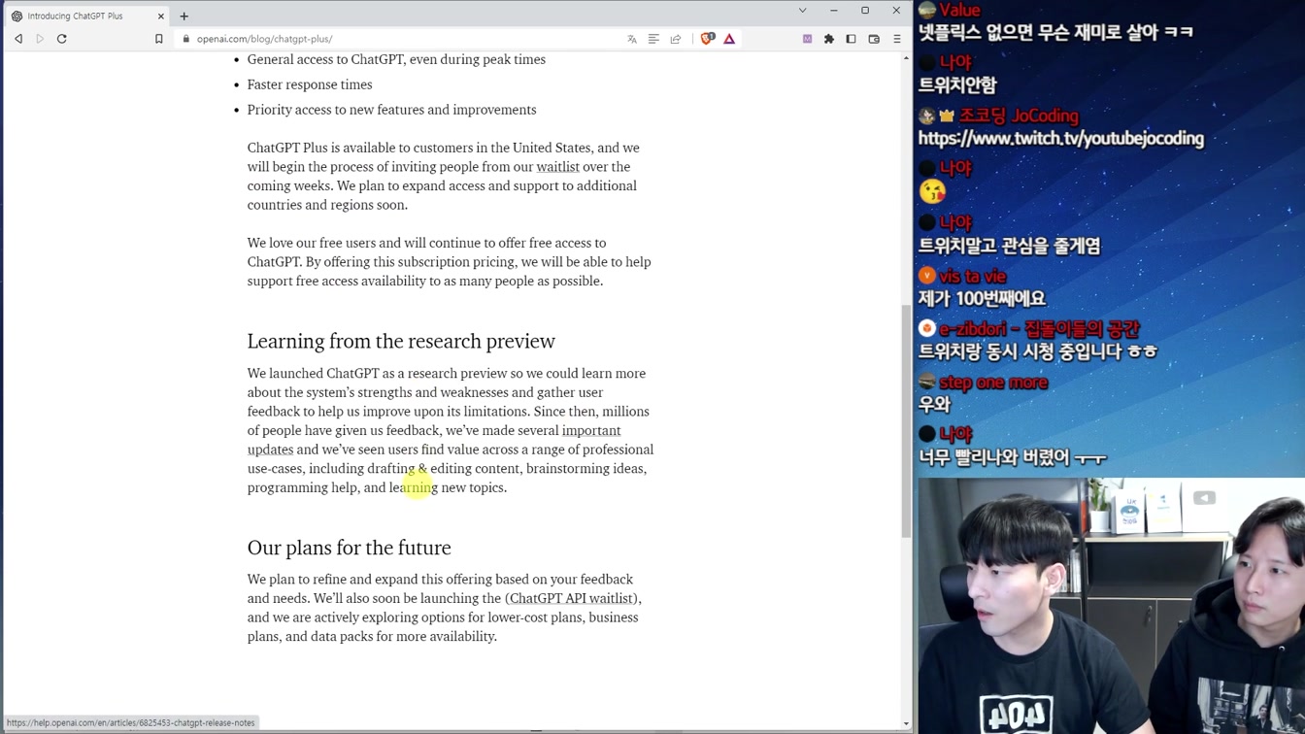Go forward using browser forward arrow
Viewport: 1305px width, 734px height.
40,39
